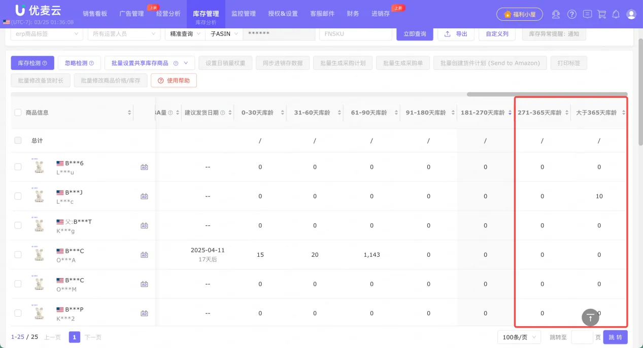
Task: Click the US flag next to B***6
Action: pyautogui.click(x=60, y=163)
